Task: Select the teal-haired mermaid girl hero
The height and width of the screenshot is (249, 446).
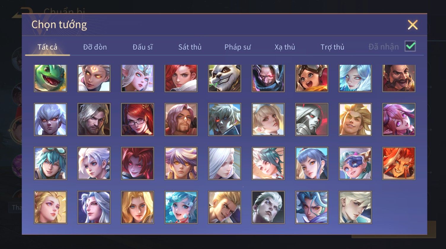Action: [x=181, y=207]
